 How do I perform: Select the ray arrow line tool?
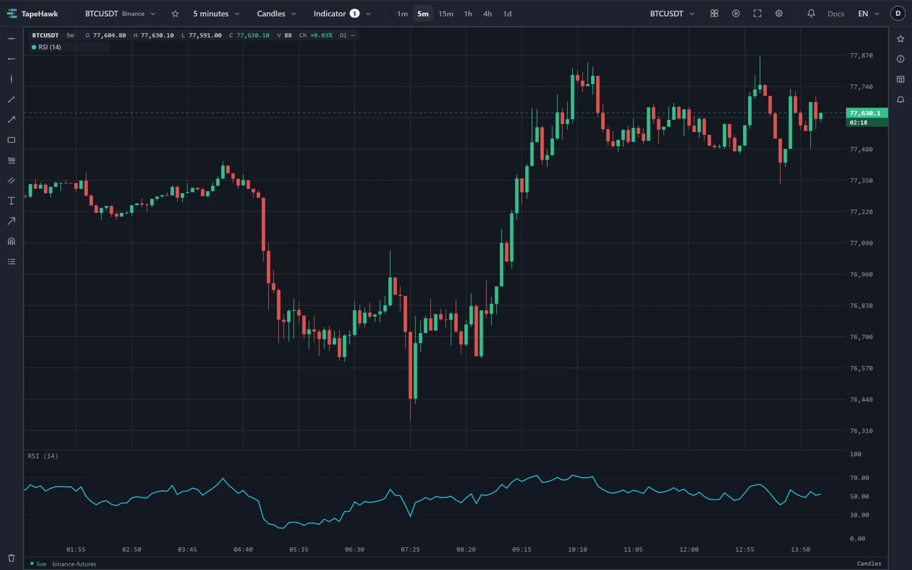[x=11, y=120]
